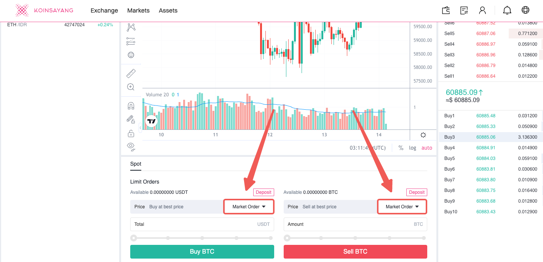Enable the magnet snapping tool
This screenshot has width=543, height=262.
[x=131, y=105]
